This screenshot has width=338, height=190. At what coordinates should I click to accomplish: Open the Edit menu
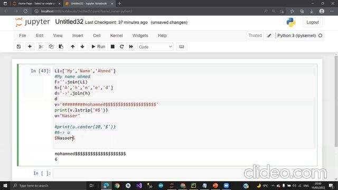coord(40,35)
